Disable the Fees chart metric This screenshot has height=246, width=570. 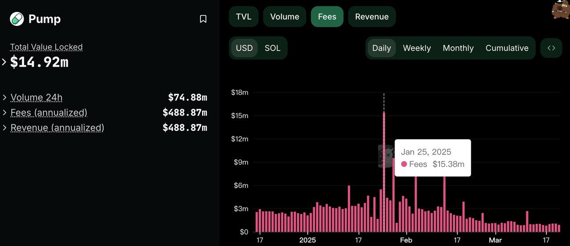[x=327, y=17]
